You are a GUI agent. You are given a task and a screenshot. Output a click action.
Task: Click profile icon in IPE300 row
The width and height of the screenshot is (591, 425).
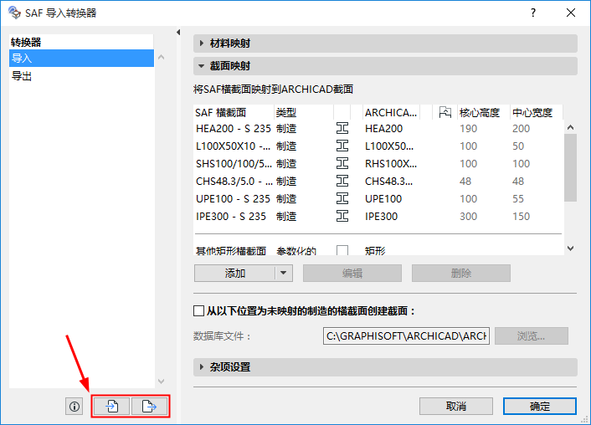point(342,217)
